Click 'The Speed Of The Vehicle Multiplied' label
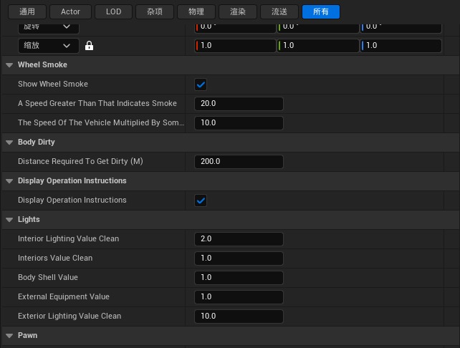This screenshot has height=348, width=460. (101, 123)
